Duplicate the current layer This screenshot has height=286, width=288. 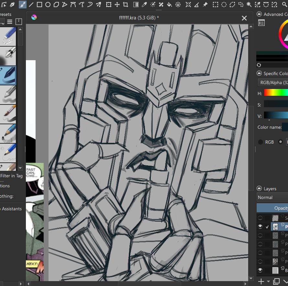(276, 281)
